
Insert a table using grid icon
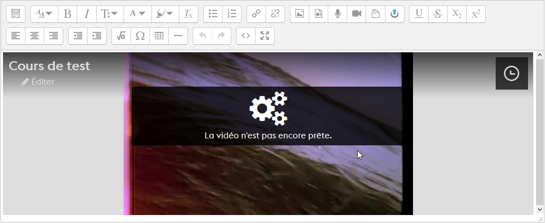point(159,36)
